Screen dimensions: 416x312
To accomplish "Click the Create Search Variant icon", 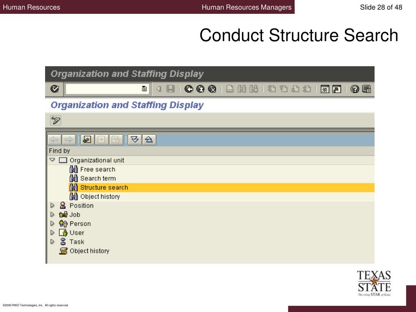I will coord(87,140).
